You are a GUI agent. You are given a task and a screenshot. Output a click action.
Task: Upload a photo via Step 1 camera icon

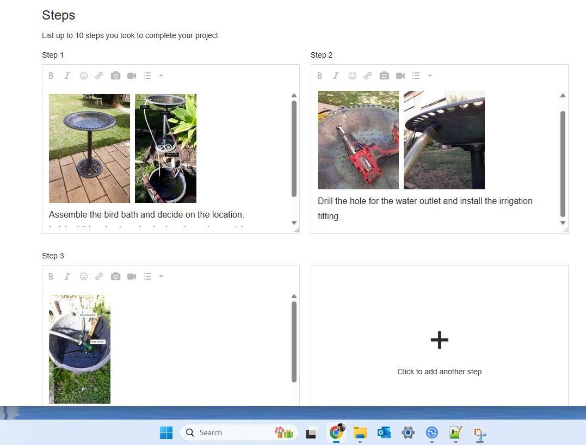tap(115, 76)
